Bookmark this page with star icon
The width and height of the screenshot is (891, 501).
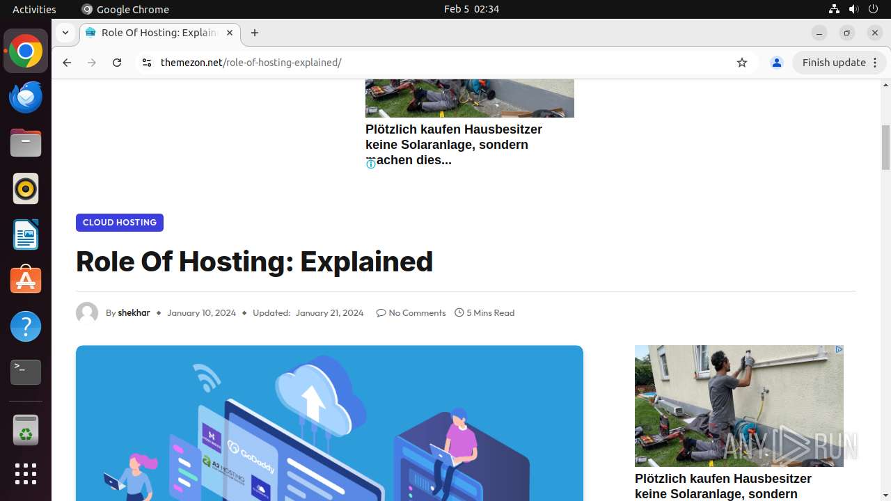tap(742, 63)
